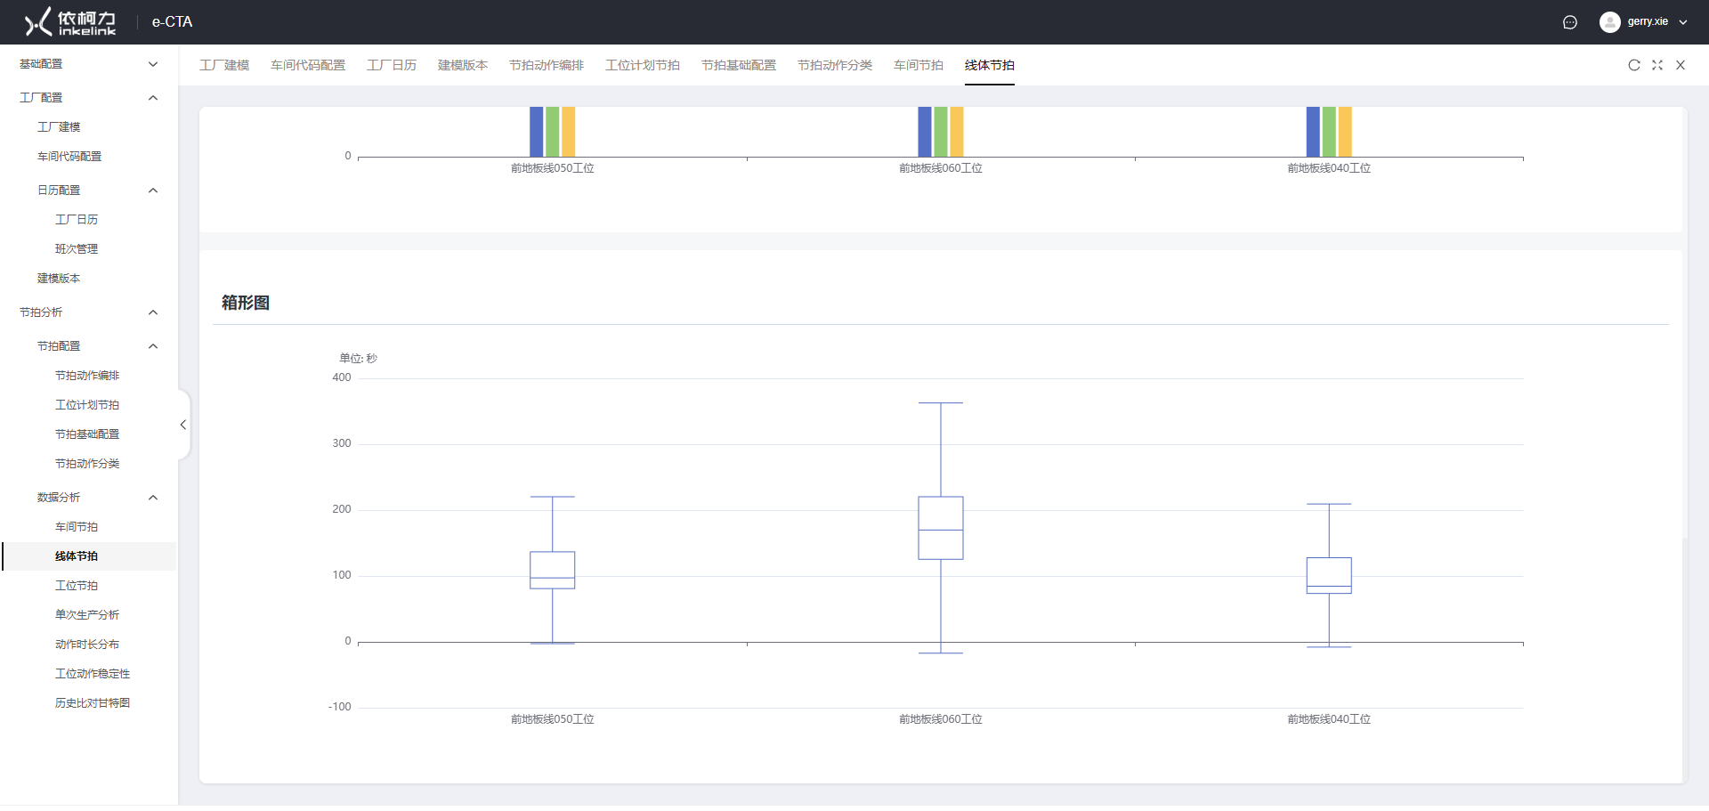
Task: Open 工位节拍 in the sidebar
Action: 77,586
